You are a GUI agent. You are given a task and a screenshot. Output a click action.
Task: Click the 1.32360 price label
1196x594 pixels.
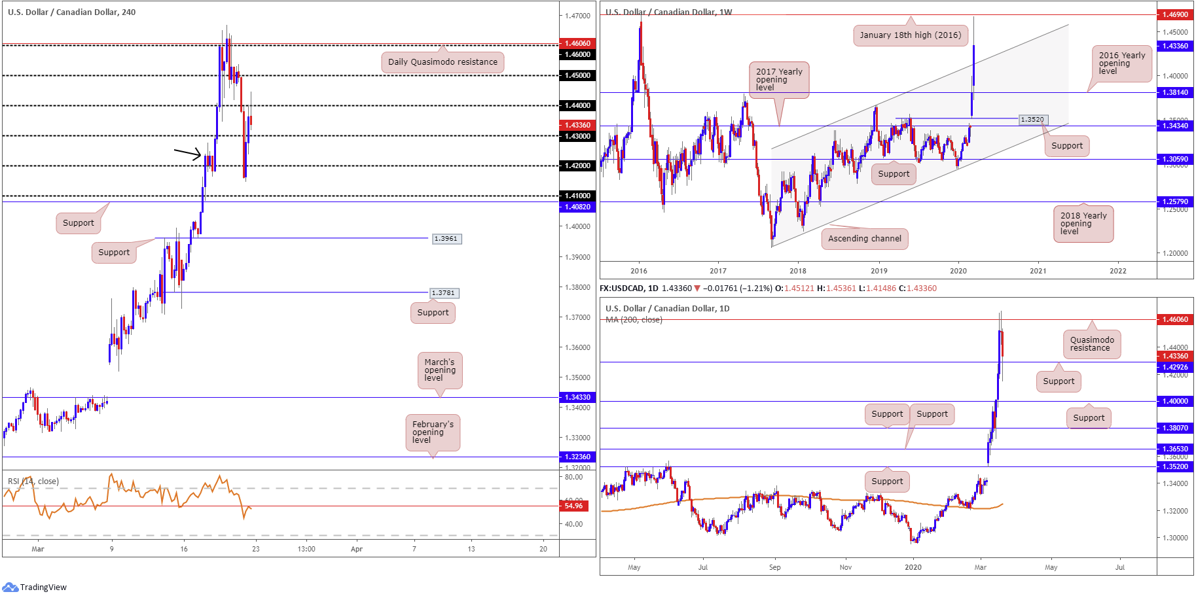click(577, 457)
